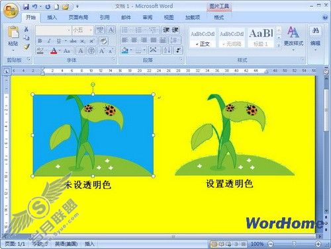Screen dimensions: 331x249
Task: Click the Sort A-Z icon
Action: pyautogui.click(x=167, y=50)
